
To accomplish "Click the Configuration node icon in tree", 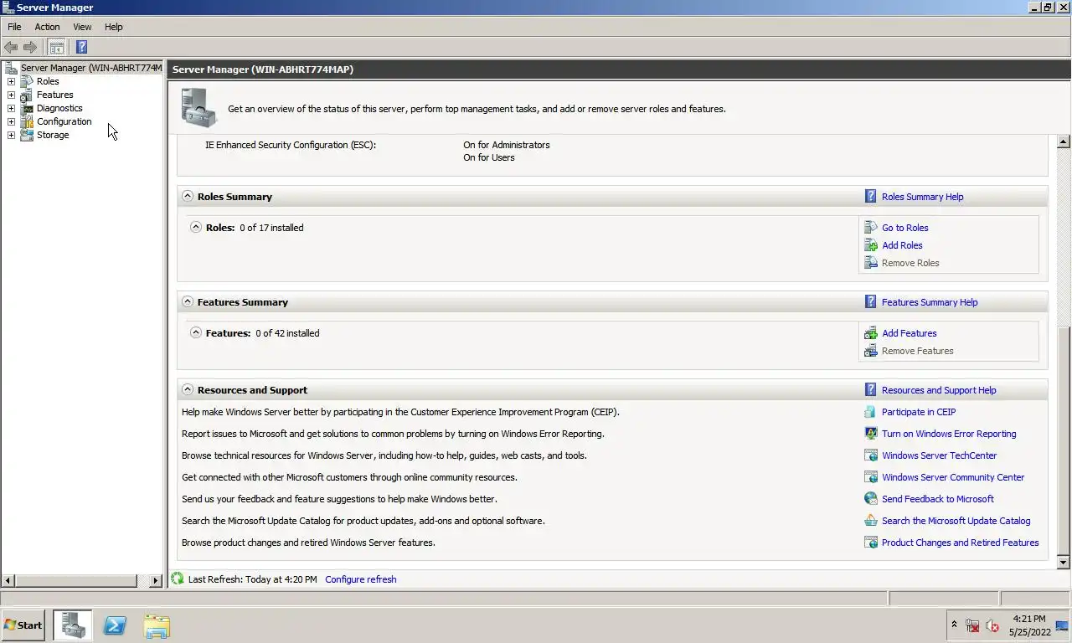I will pyautogui.click(x=27, y=121).
